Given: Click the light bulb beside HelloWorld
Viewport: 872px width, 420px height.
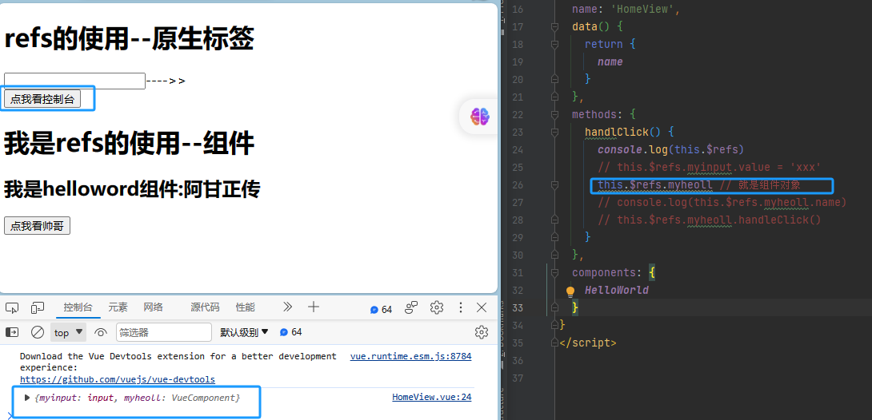Looking at the screenshot, I should [x=570, y=291].
